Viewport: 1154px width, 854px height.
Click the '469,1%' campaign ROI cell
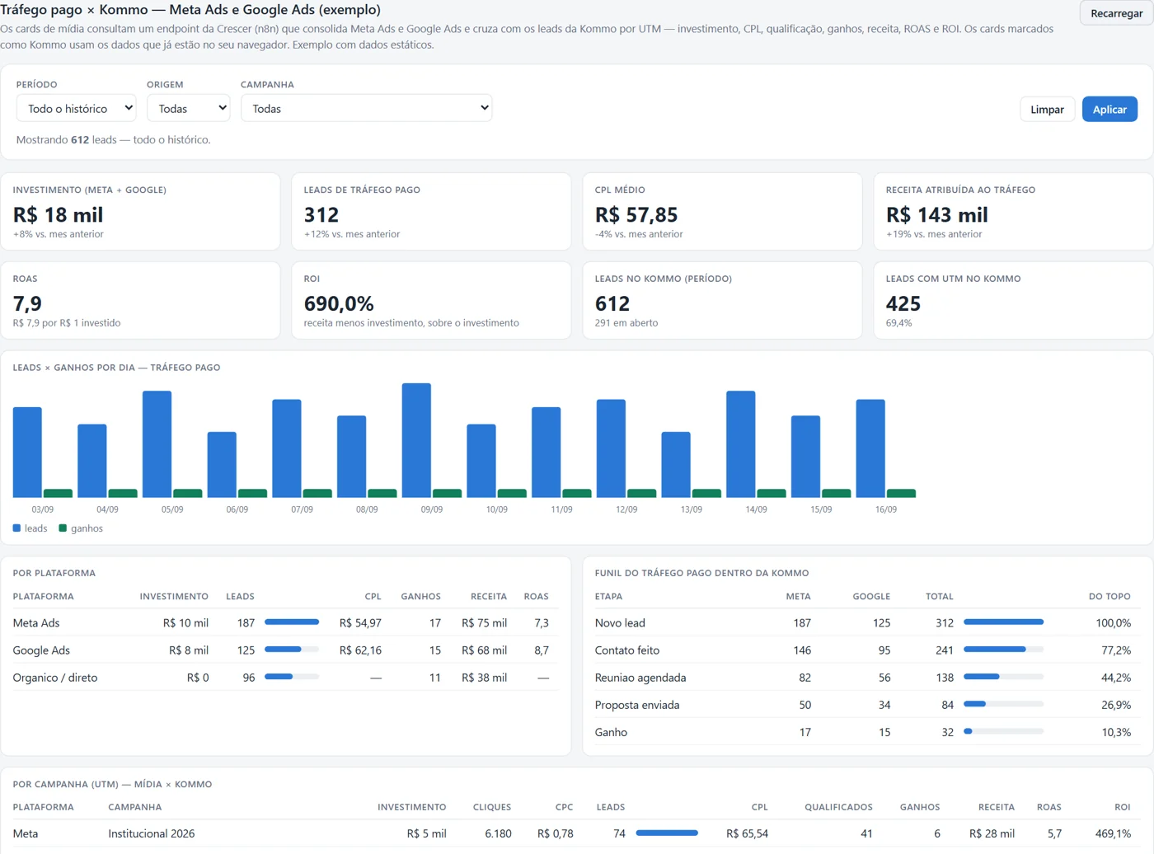point(1113,833)
